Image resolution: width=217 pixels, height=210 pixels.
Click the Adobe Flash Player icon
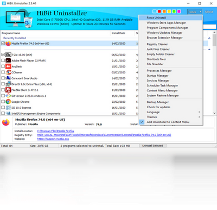point(8,60)
